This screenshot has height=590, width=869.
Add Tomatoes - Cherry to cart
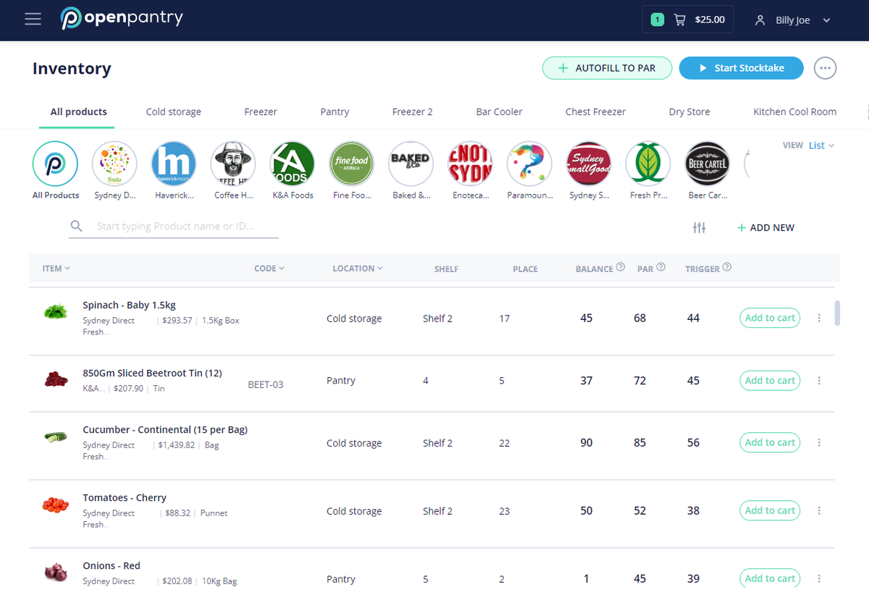(770, 510)
